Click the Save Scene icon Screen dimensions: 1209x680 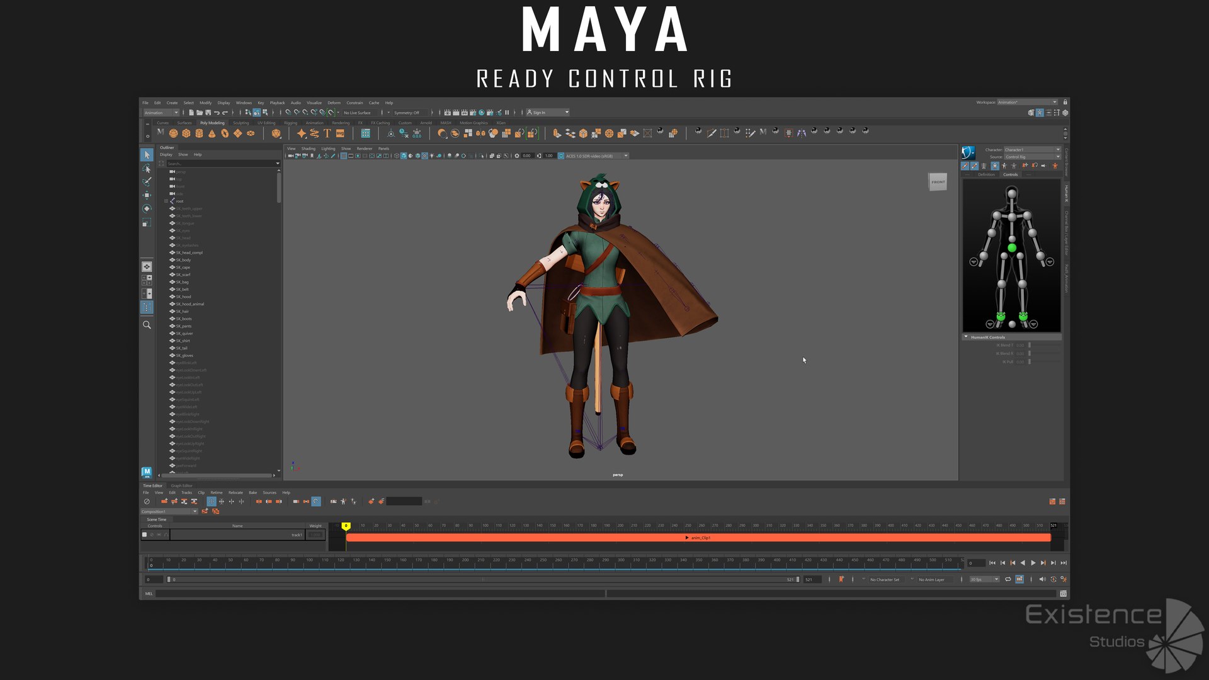click(208, 113)
